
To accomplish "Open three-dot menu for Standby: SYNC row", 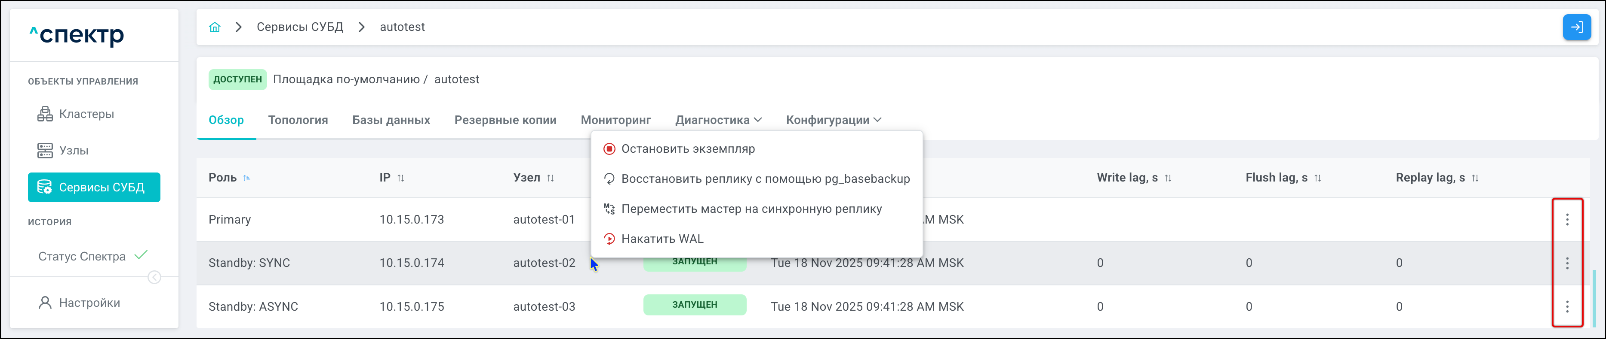I will (x=1567, y=263).
